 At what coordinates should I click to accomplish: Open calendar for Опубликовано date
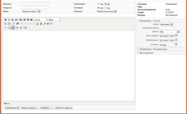(176, 40)
